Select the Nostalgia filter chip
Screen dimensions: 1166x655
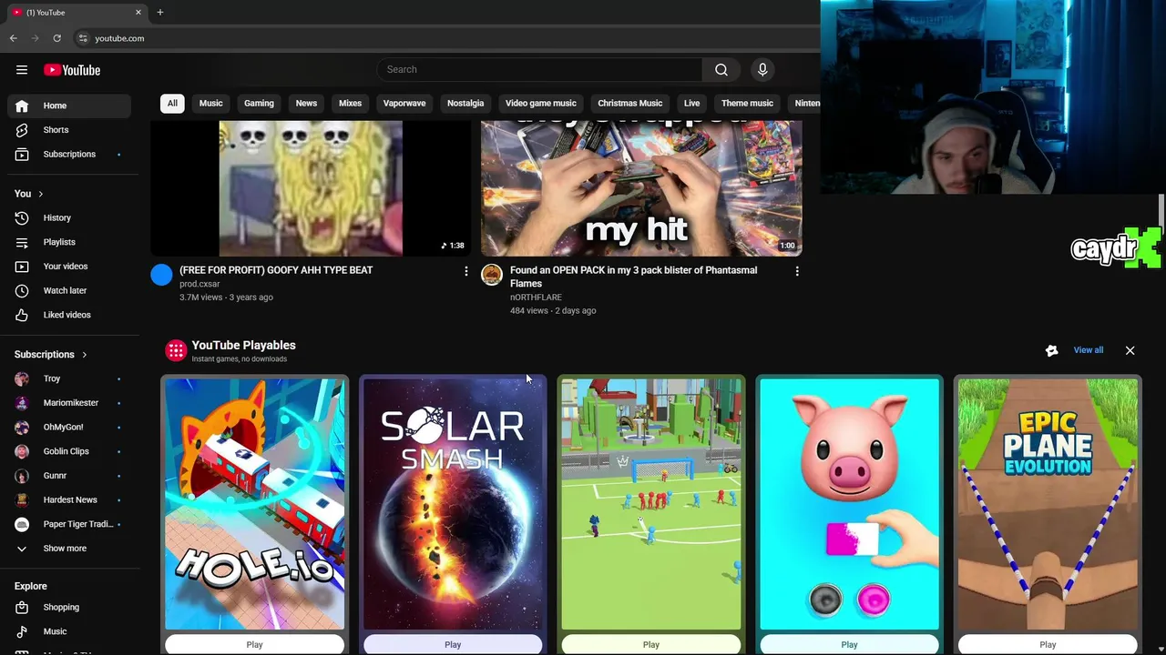pyautogui.click(x=465, y=103)
